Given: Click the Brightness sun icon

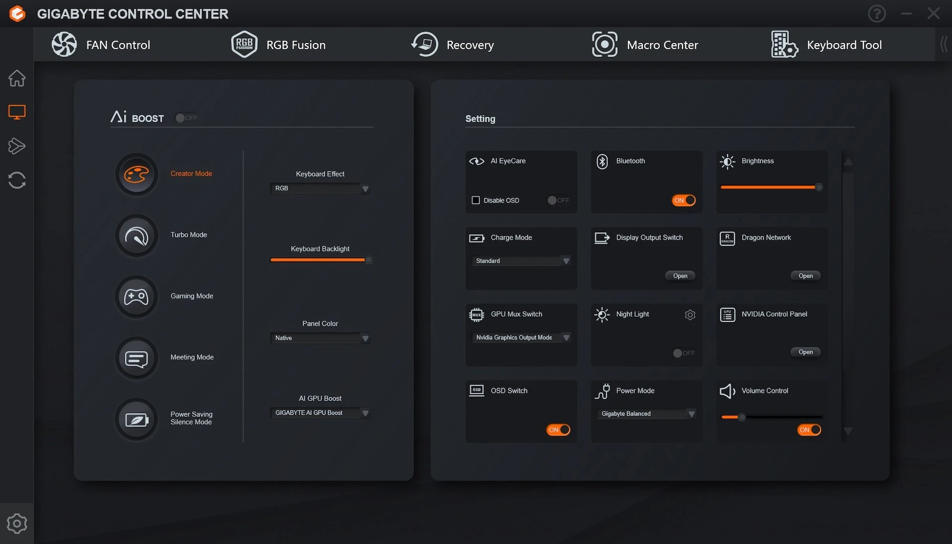Looking at the screenshot, I should [727, 161].
